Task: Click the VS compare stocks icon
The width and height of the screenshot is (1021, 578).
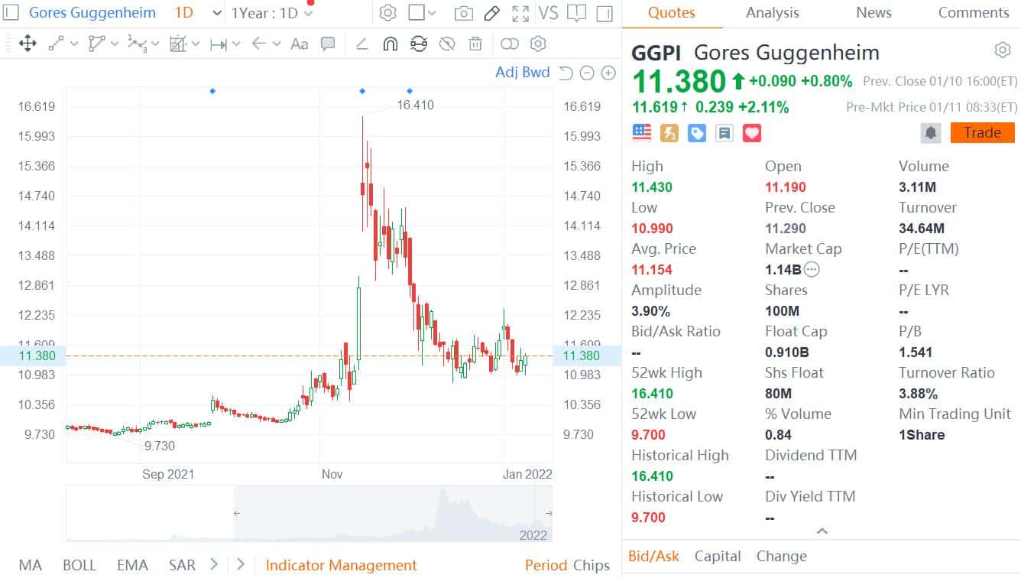Action: pyautogui.click(x=548, y=13)
